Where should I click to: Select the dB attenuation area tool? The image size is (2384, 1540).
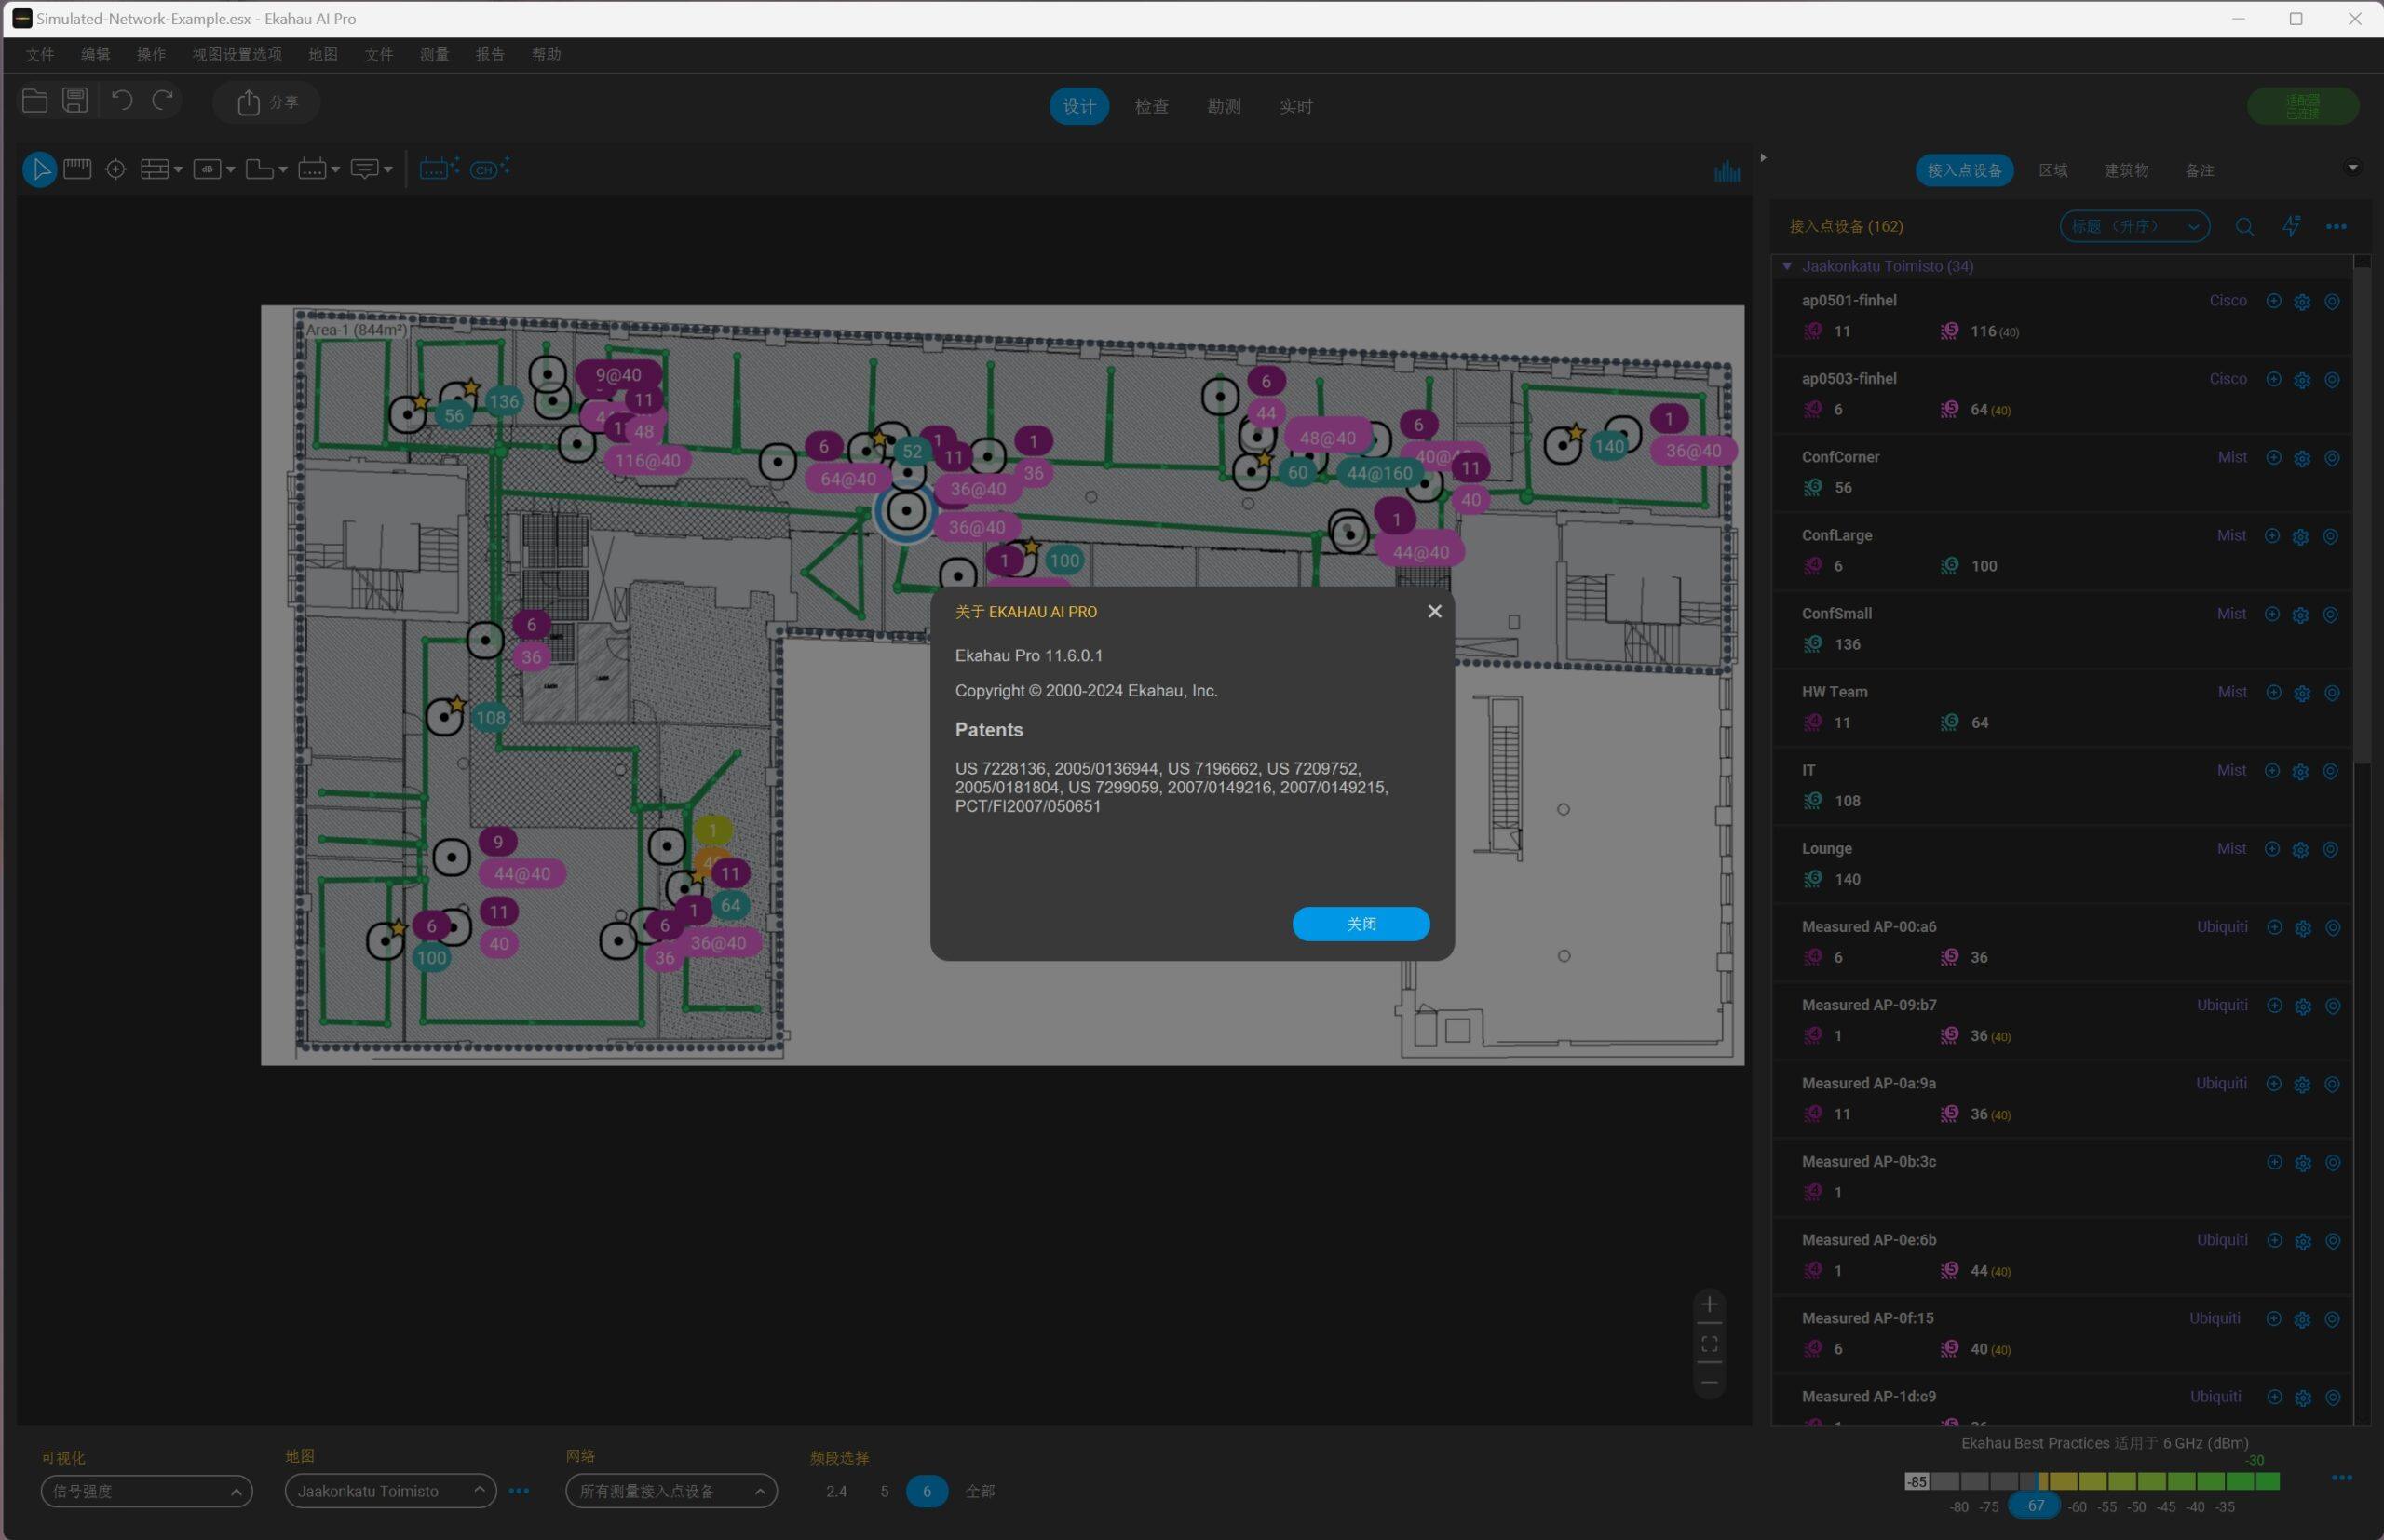207,169
